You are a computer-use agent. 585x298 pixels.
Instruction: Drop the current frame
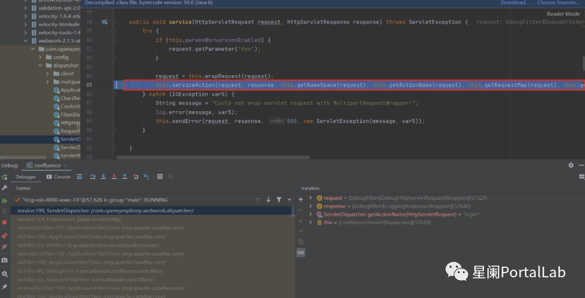(x=136, y=177)
